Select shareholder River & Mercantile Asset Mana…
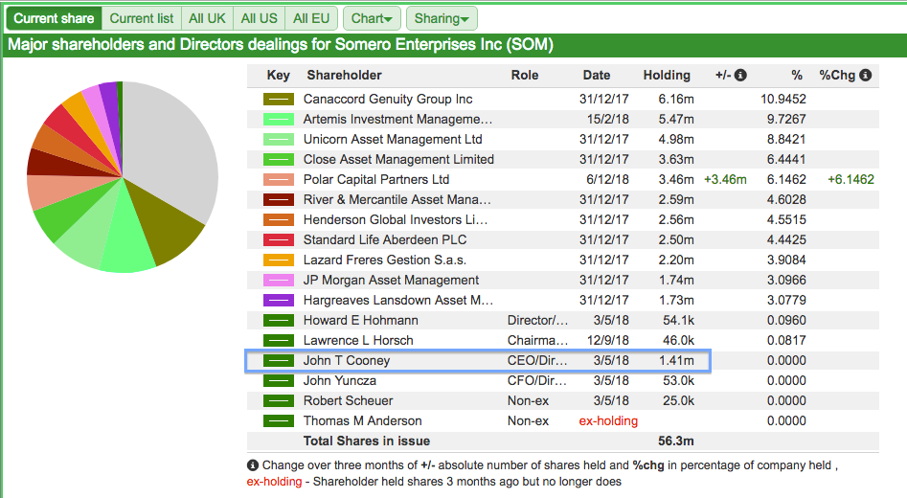907x498 pixels. [397, 199]
